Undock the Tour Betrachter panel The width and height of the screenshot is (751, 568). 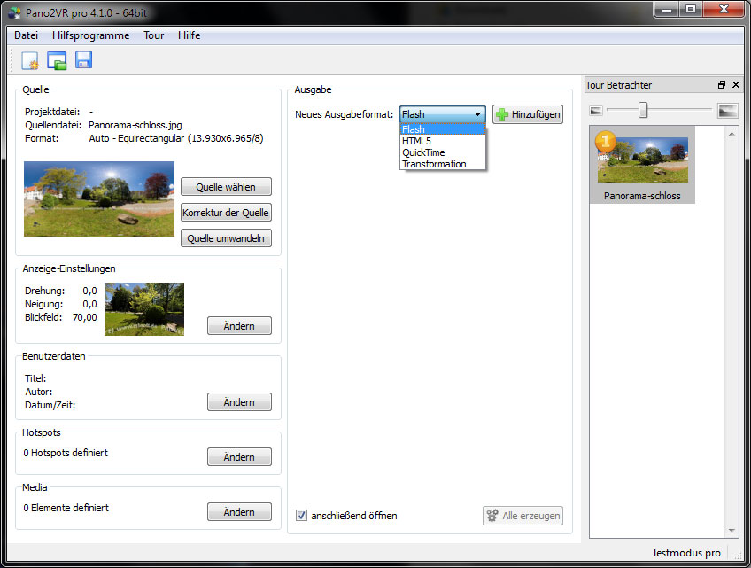point(721,85)
